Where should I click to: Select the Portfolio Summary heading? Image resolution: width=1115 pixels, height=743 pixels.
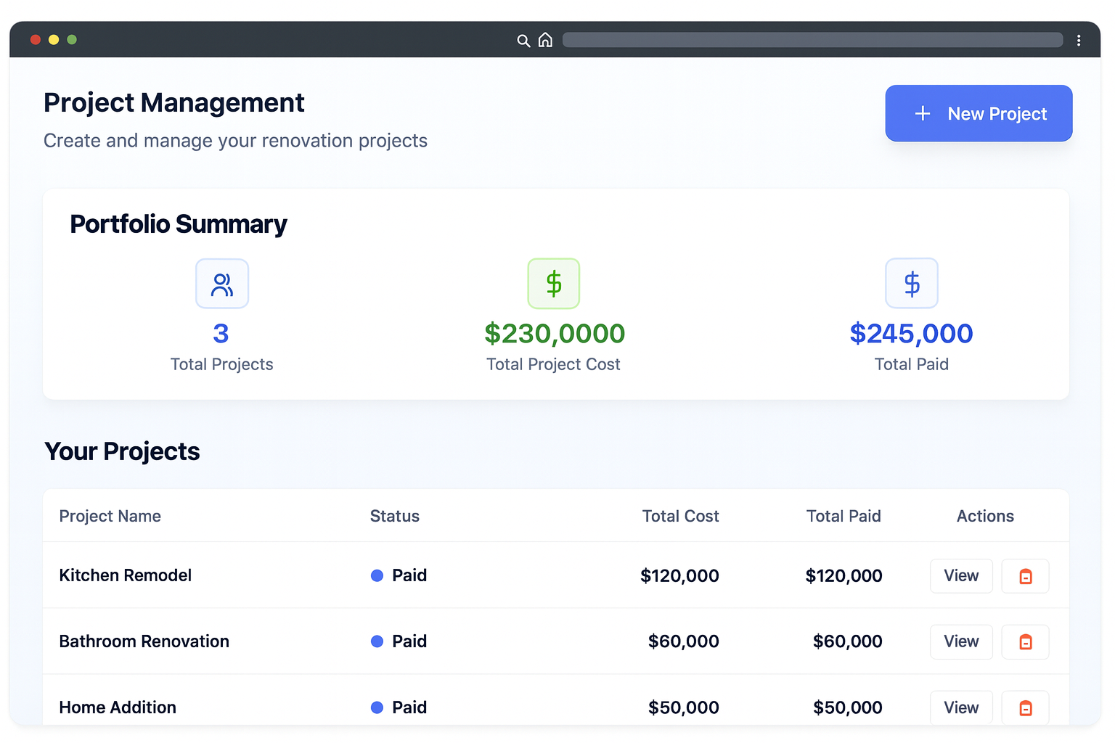pos(178,224)
